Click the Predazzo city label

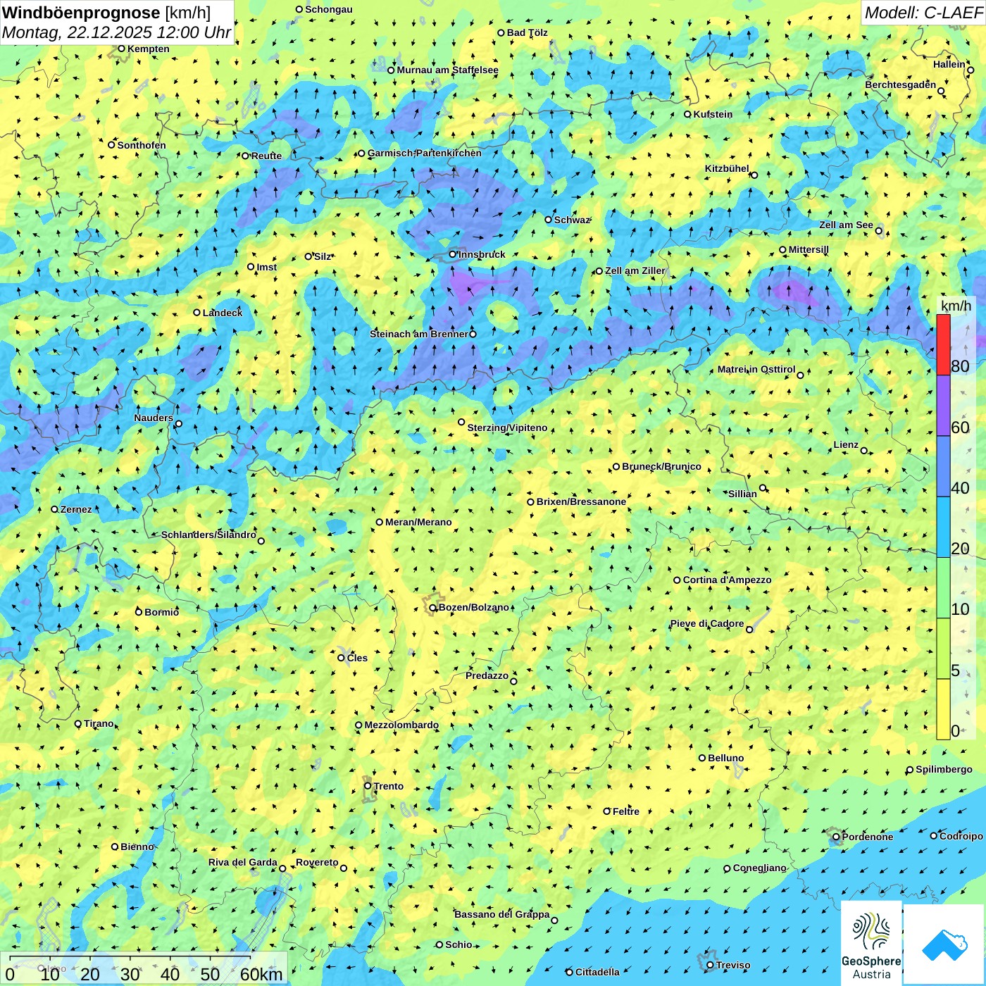487,675
